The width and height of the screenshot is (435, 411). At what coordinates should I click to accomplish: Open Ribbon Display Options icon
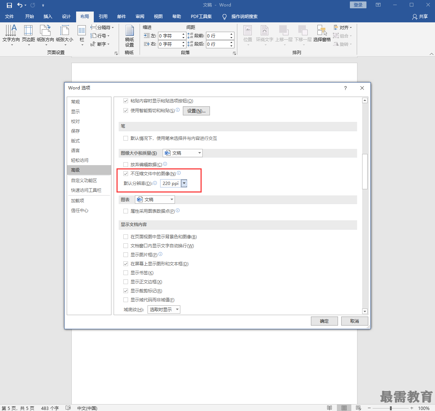coord(378,5)
